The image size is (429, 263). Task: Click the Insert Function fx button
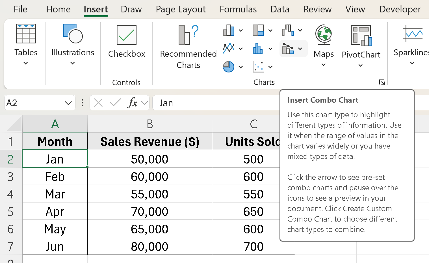click(x=132, y=103)
